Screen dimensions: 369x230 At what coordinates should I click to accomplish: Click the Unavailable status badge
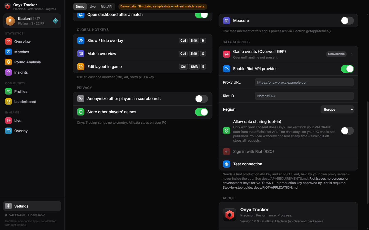click(x=336, y=54)
